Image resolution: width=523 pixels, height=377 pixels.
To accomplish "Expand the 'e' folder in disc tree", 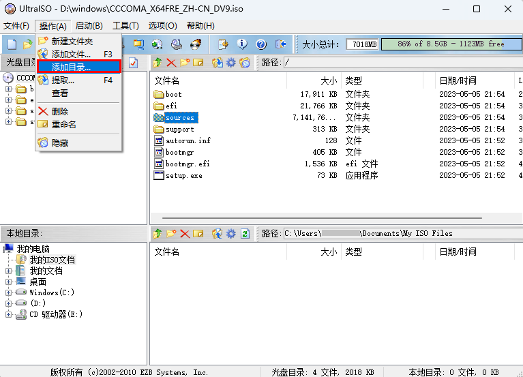I will coord(8,100).
